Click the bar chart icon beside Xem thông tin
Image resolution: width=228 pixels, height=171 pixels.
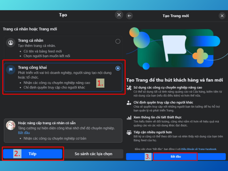point(129,118)
